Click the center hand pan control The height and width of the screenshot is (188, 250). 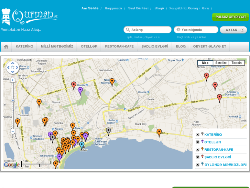[x=13, y=68]
